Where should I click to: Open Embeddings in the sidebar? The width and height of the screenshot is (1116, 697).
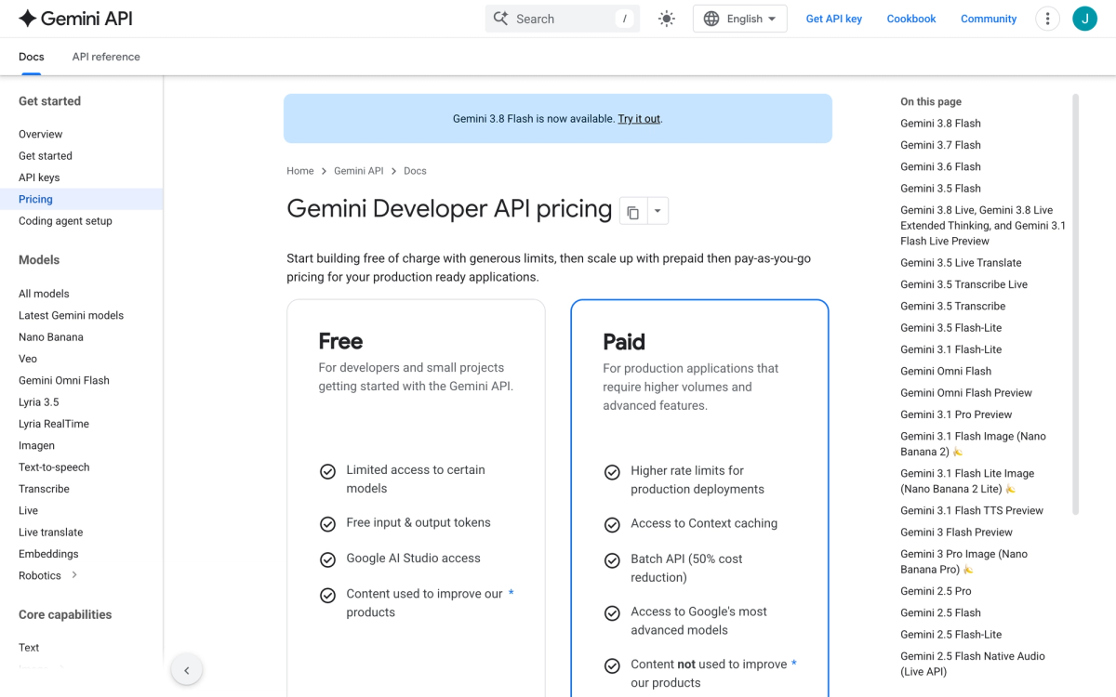[x=48, y=554]
